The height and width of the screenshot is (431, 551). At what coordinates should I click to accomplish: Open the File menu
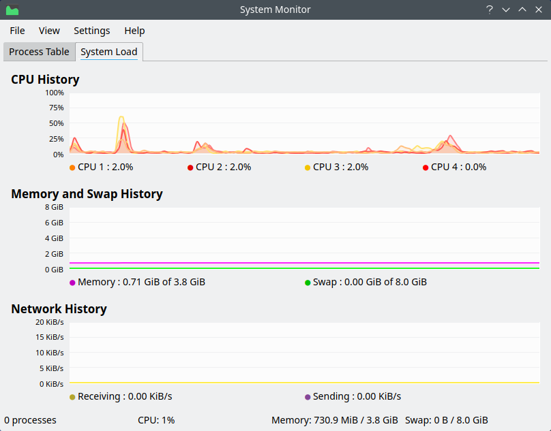(x=17, y=31)
